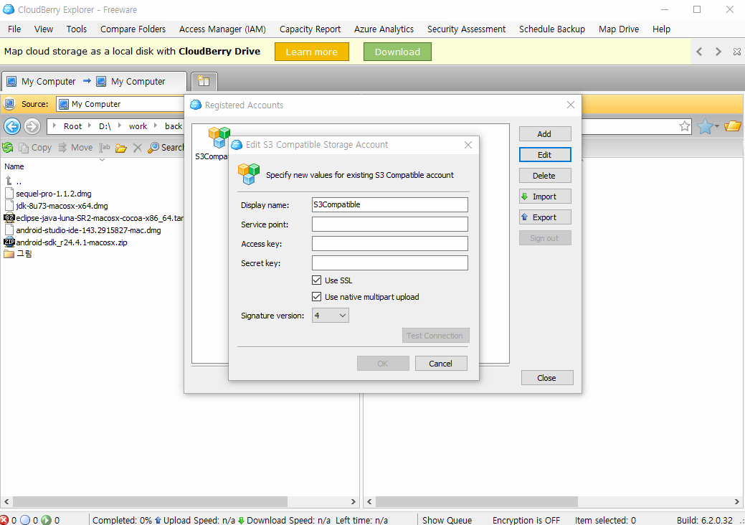Viewport: 745px width, 525px height.
Task: Click the back navigation arrow icon
Action: pyautogui.click(x=12, y=126)
